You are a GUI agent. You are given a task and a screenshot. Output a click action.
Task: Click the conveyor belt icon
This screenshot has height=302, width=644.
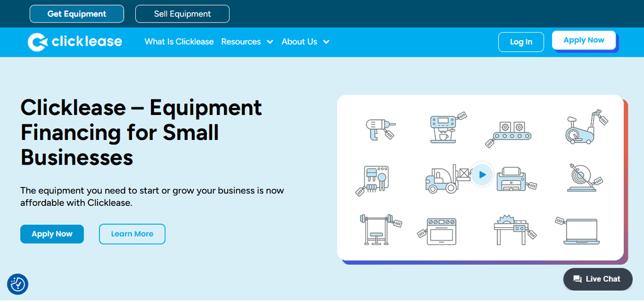[508, 133]
